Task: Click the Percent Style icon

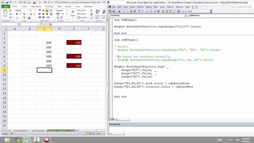Action: pos(63,14)
